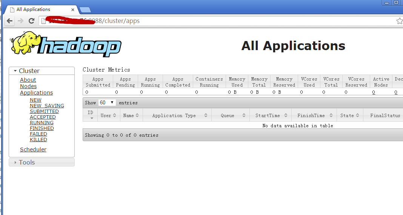Open the Active Nodes count link

coord(374,92)
